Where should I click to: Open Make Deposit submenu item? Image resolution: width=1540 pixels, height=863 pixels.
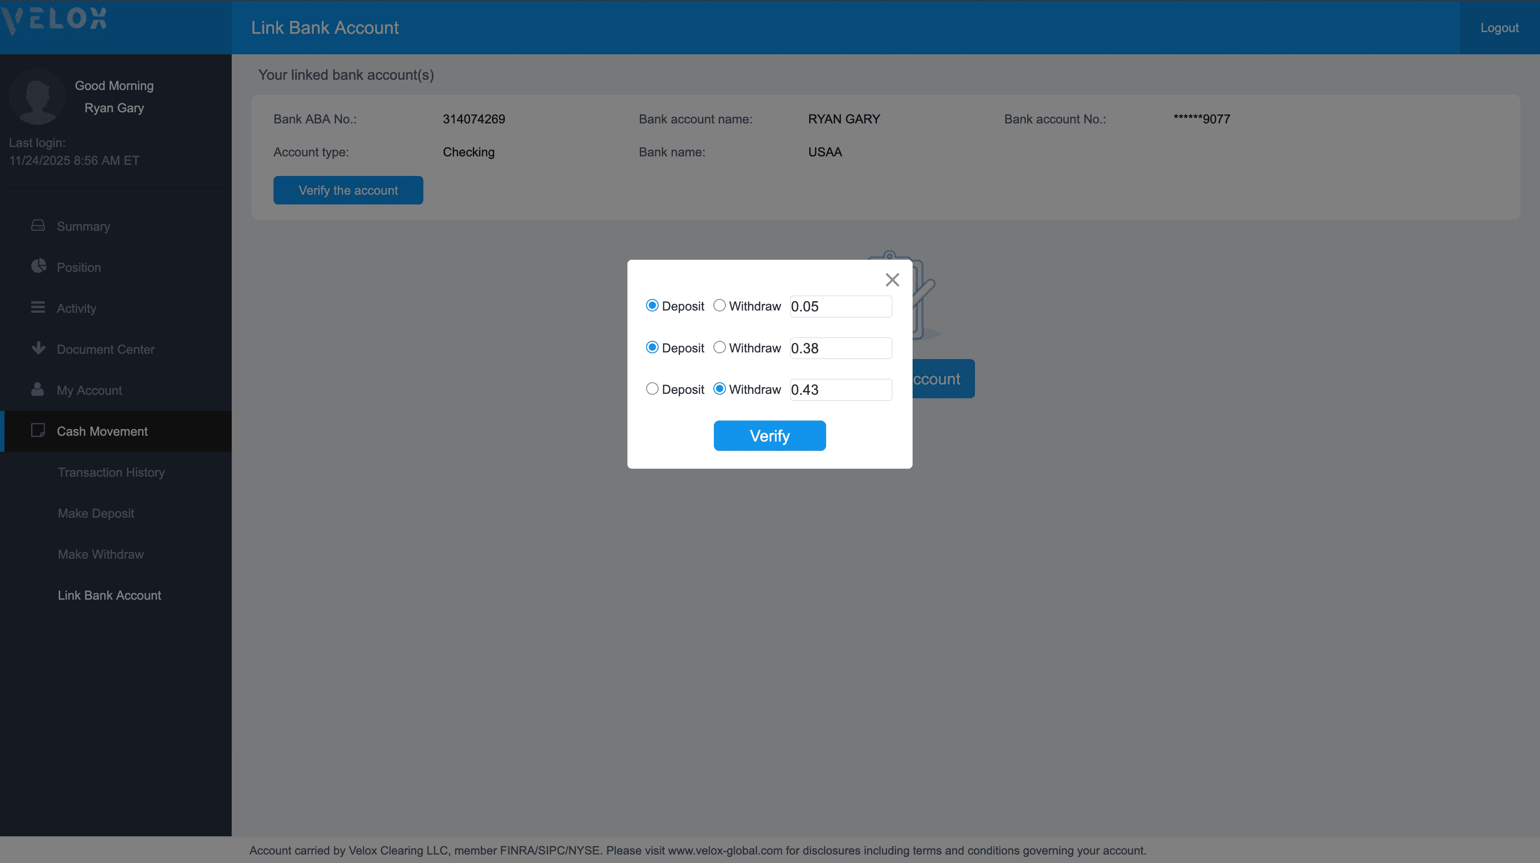(x=96, y=513)
